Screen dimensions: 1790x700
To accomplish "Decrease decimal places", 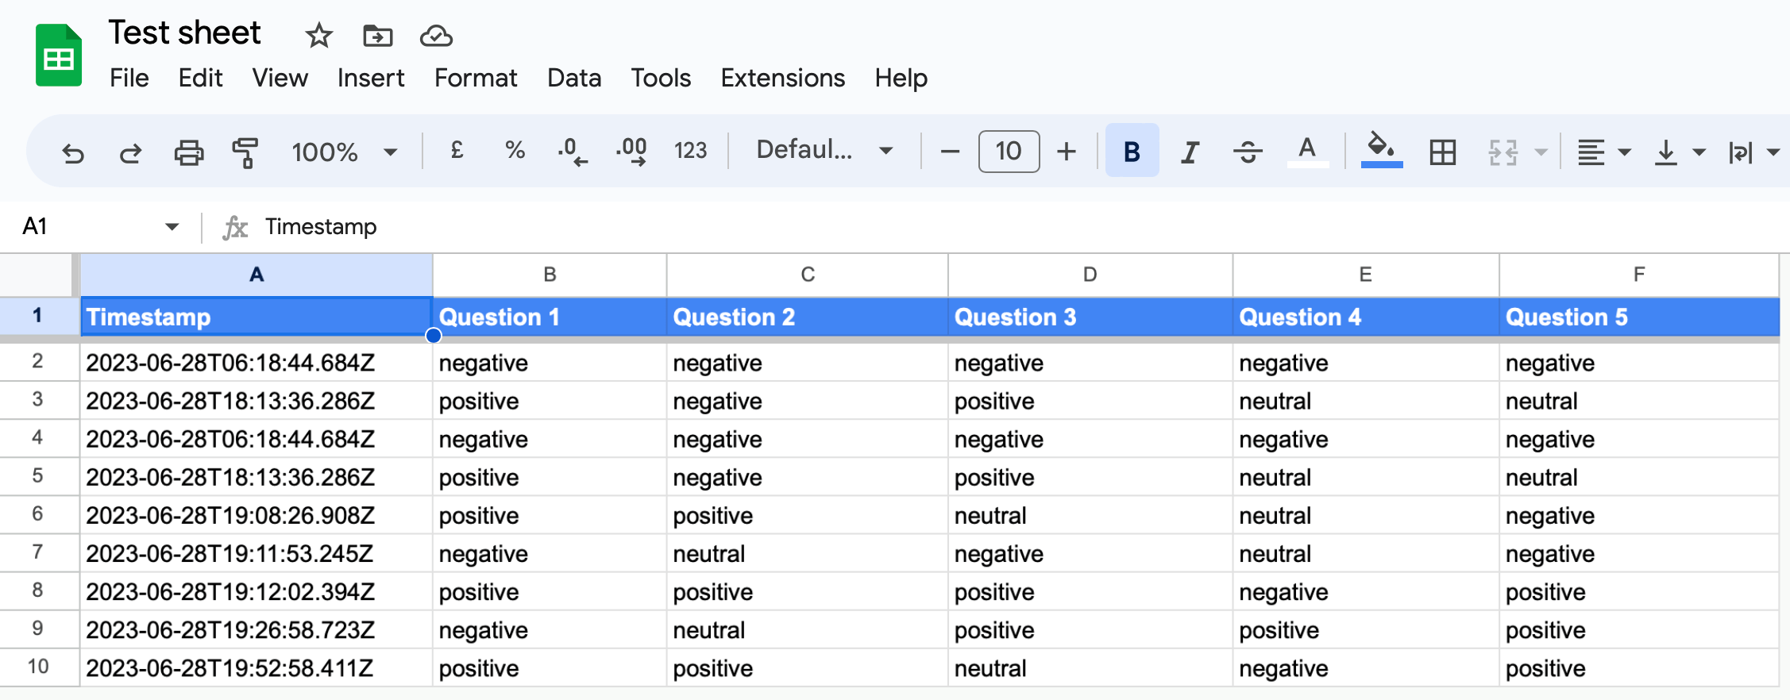I will [573, 151].
